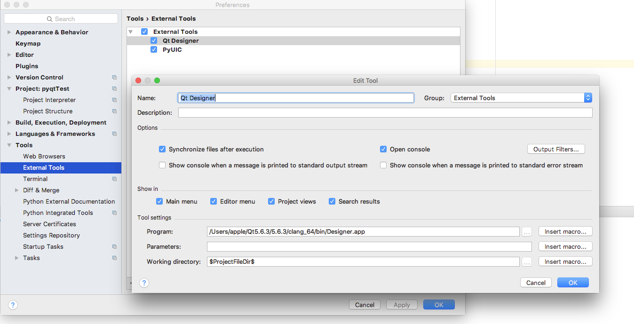Click the help icon in Edit Tool dialog
This screenshot has width=634, height=324.
144,283
